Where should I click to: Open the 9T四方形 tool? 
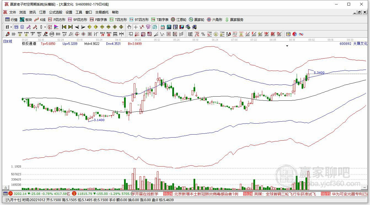139,20
